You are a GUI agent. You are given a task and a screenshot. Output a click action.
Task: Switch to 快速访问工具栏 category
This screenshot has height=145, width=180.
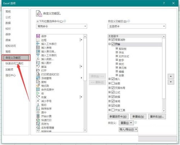pos(14,63)
